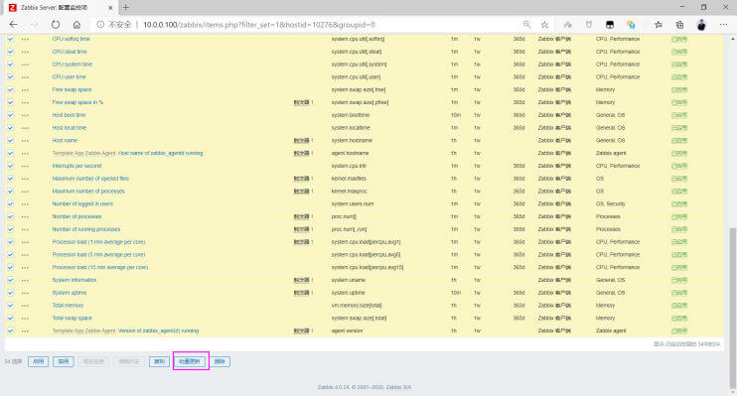Open the Interrupts per second item link
737x396 pixels.
76,166
